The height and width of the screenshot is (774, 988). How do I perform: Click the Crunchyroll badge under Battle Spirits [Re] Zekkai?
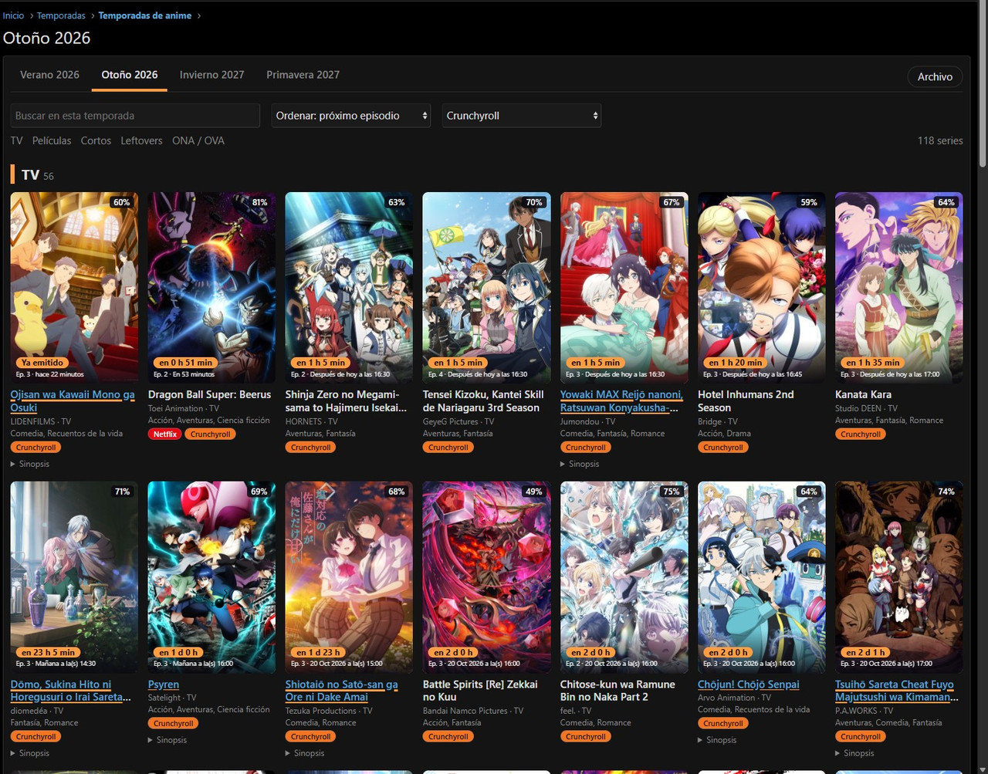448,737
